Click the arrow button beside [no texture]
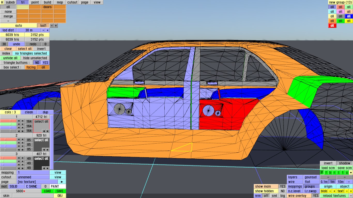 point(62,182)
